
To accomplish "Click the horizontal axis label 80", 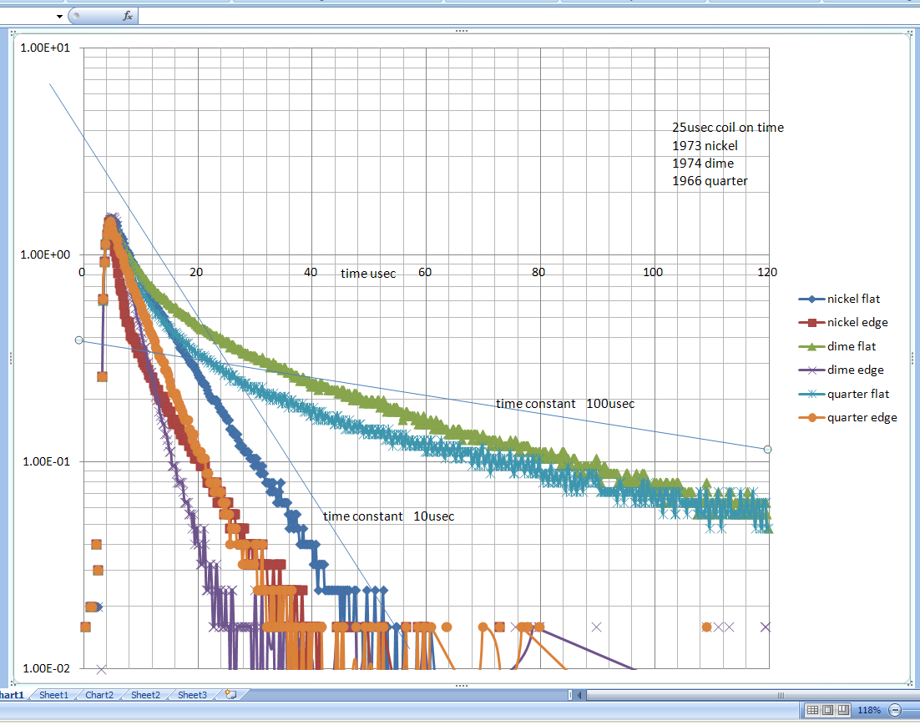I will (538, 272).
